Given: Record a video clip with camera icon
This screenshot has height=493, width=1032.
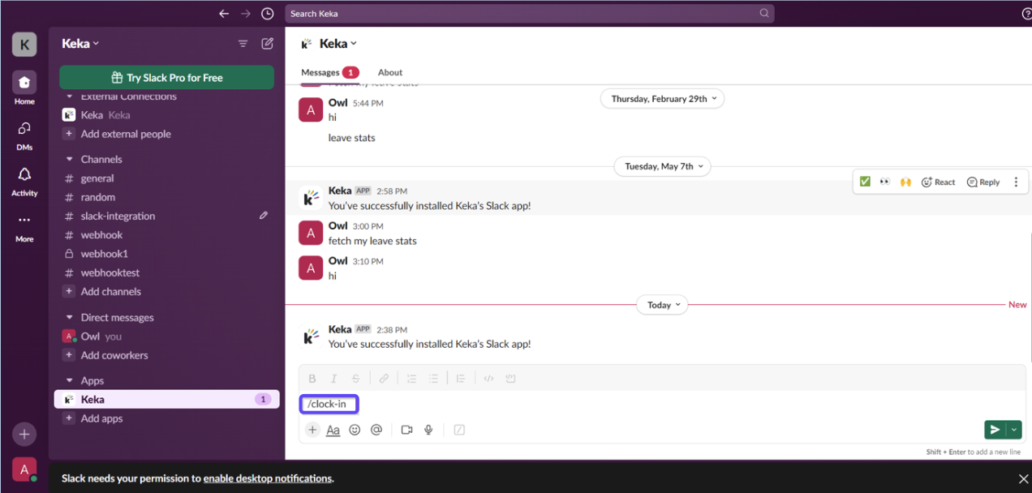Looking at the screenshot, I should [x=406, y=431].
